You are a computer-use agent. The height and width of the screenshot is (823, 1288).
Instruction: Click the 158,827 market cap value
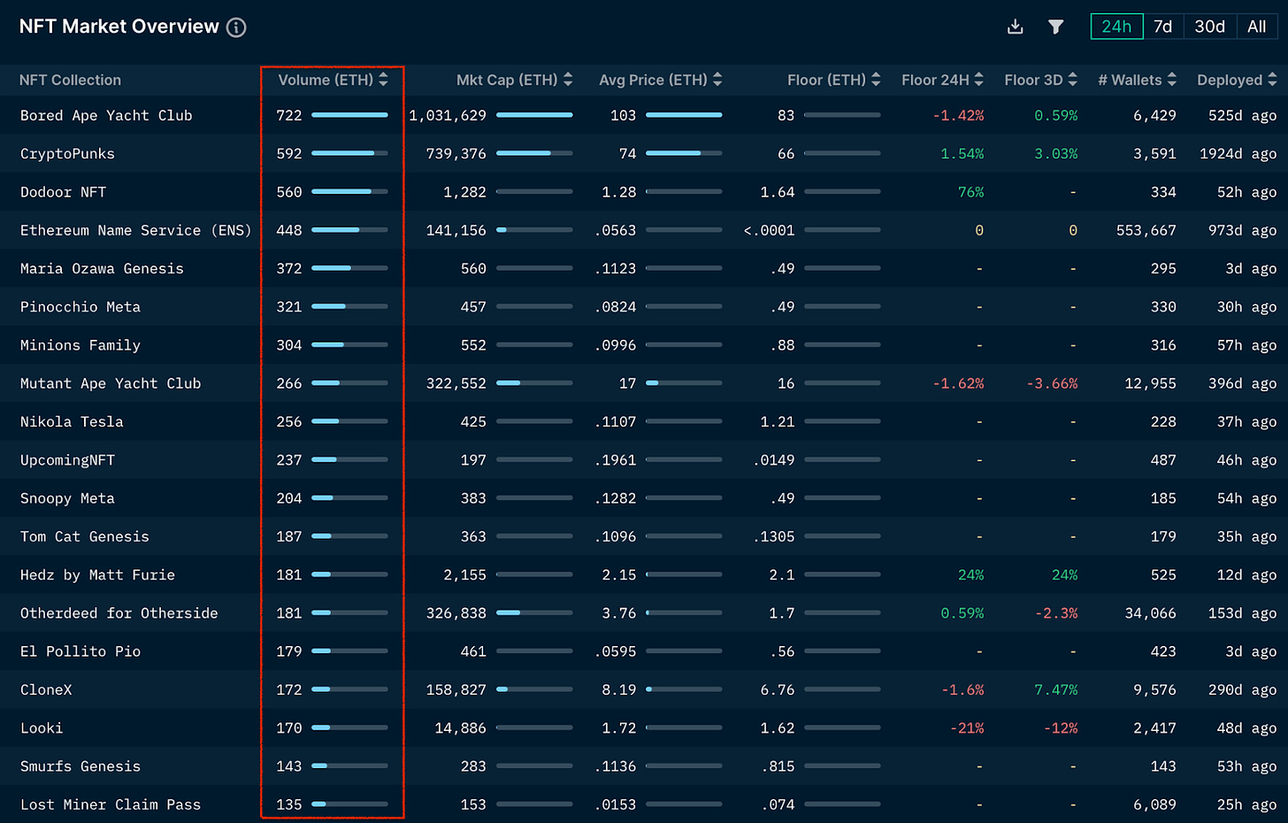point(456,690)
